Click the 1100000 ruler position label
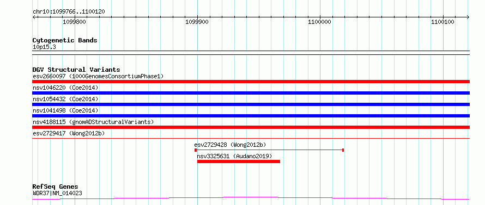 [x=319, y=22]
